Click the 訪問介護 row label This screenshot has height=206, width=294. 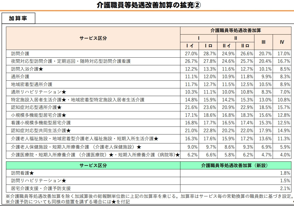coord(20,54)
